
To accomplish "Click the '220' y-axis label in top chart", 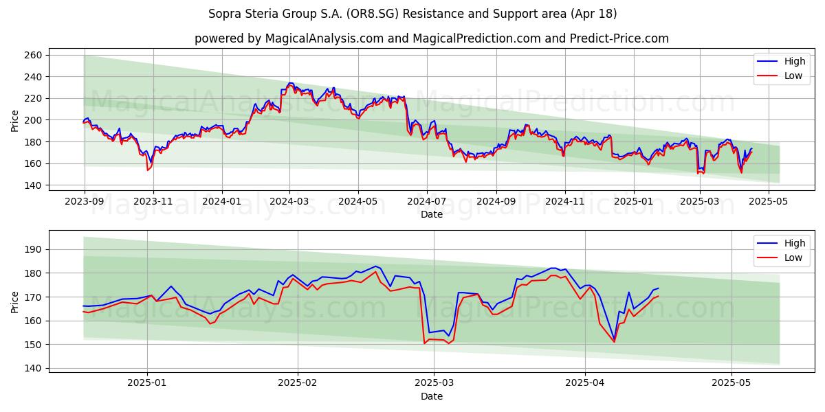I will 34,98.
